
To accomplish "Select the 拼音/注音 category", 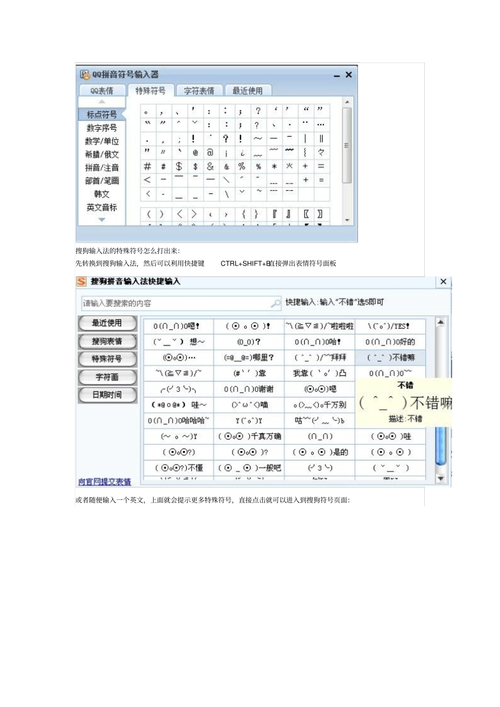I will coord(102,167).
